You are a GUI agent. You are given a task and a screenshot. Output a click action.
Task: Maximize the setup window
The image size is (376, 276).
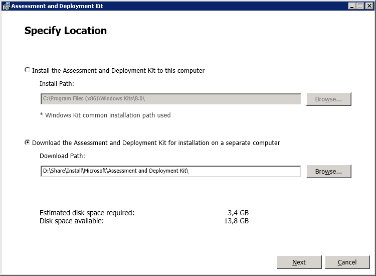[x=360, y=6]
